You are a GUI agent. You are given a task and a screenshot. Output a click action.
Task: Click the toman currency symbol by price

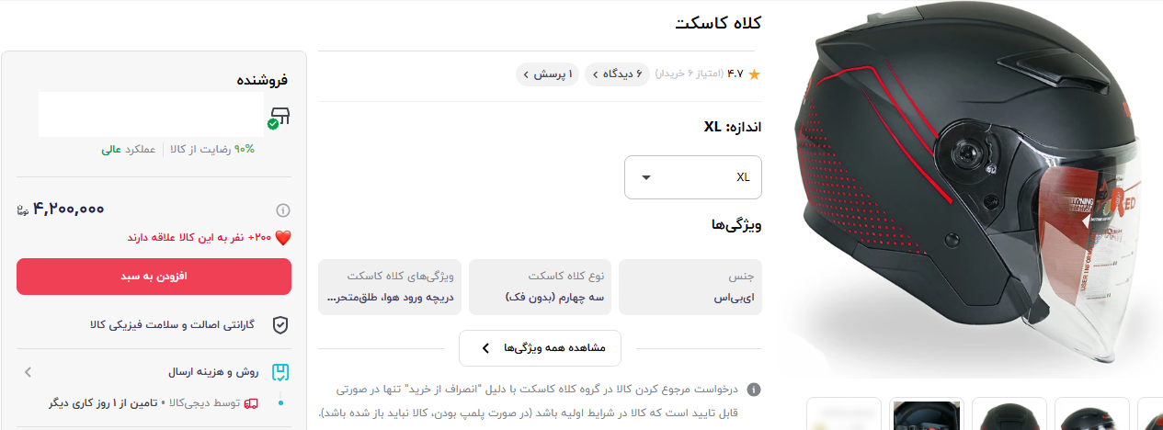pos(23,210)
